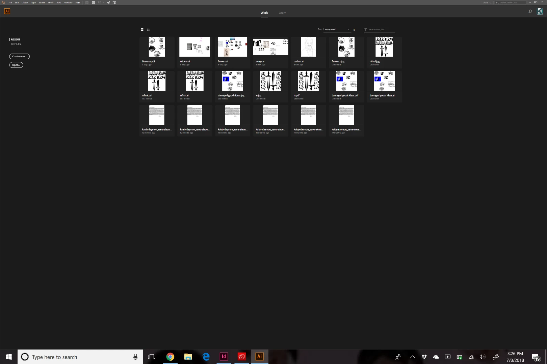Image resolution: width=547 pixels, height=364 pixels.
Task: Switch to list view
Action: (x=148, y=30)
